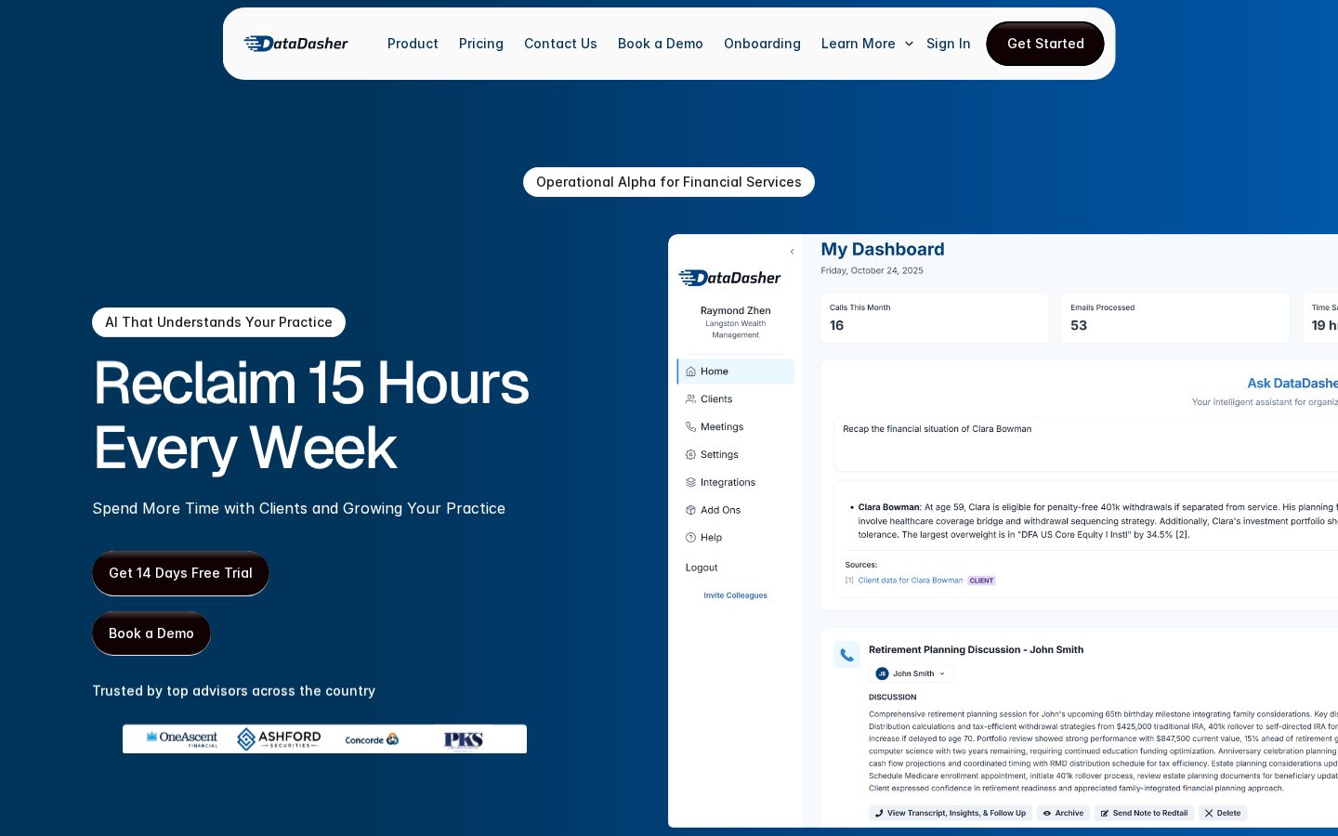Click the Emails Processed card

point(1175,319)
